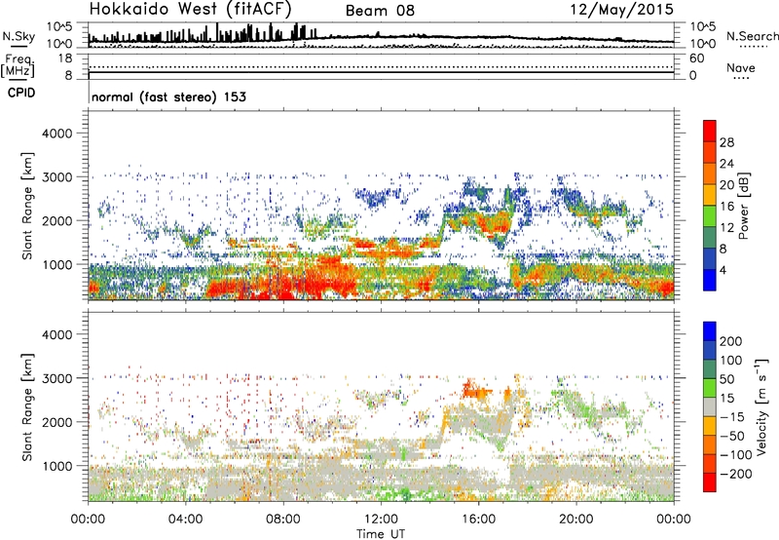Image resolution: width=779 pixels, height=540 pixels.
Task: Click the 'Hokkaido West (fitACF)' title
Action: (x=190, y=10)
